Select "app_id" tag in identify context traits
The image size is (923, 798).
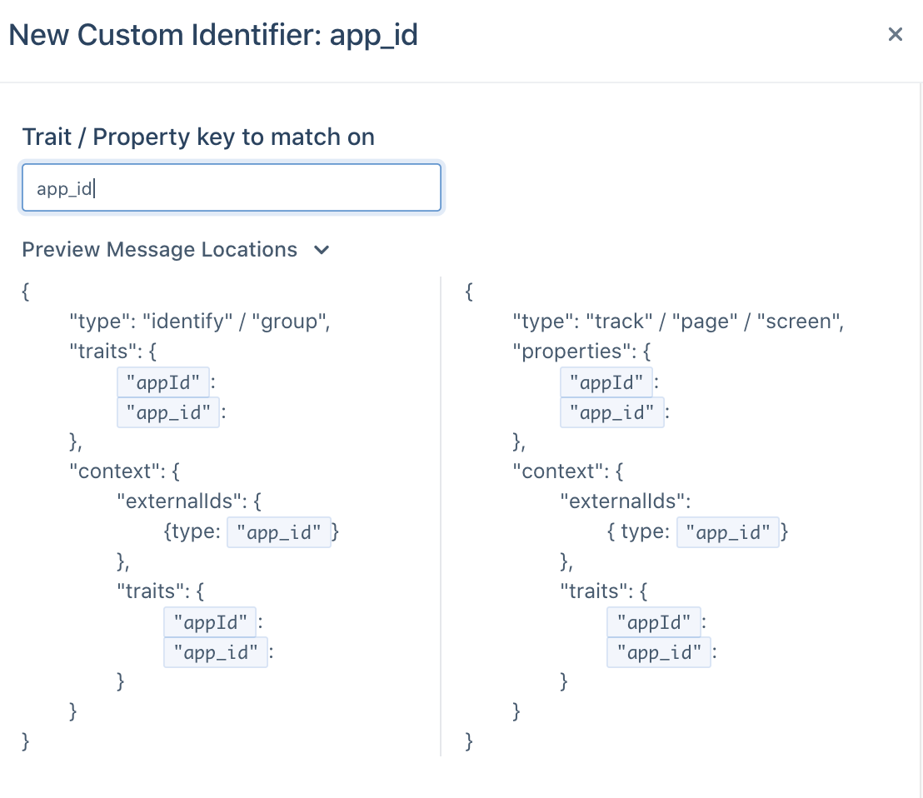216,652
